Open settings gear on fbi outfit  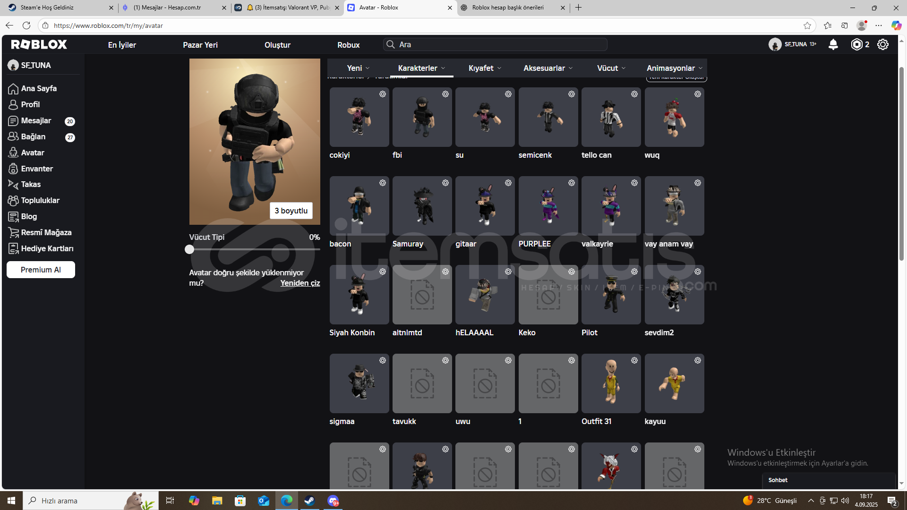(445, 94)
